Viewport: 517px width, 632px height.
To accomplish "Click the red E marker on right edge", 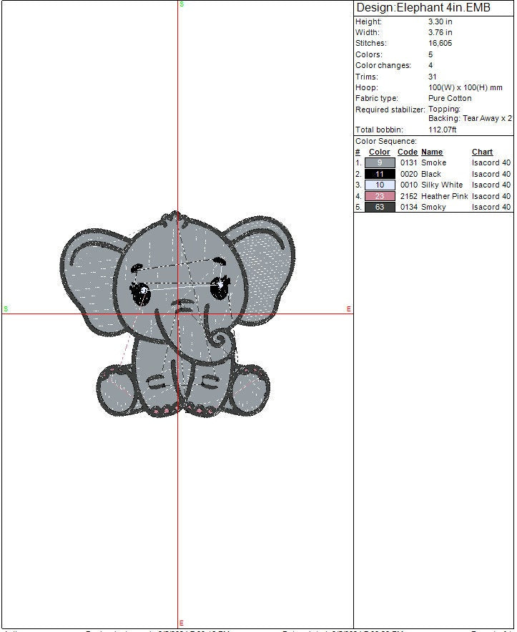I will click(x=349, y=309).
